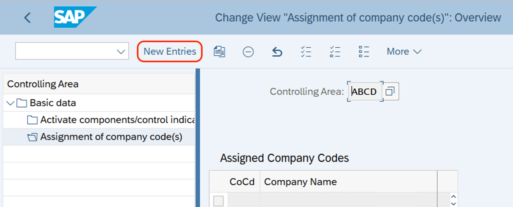513x207 pixels.
Task: Click inside the Controlling Area ABCD field
Action: [x=365, y=91]
